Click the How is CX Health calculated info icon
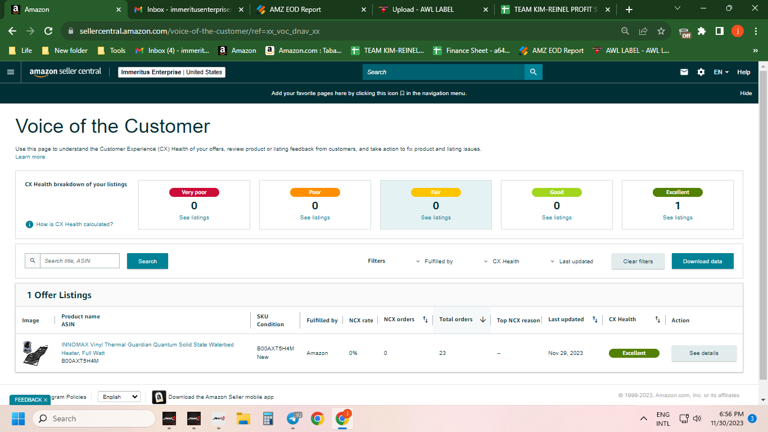 pyautogui.click(x=30, y=224)
